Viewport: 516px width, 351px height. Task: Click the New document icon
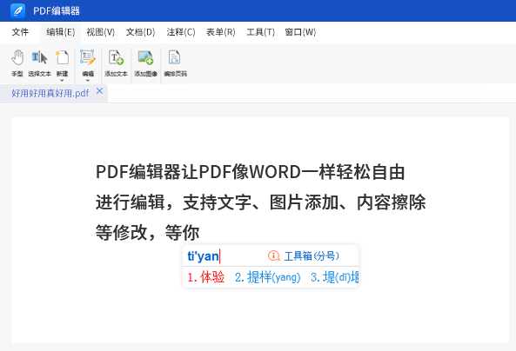click(x=62, y=58)
